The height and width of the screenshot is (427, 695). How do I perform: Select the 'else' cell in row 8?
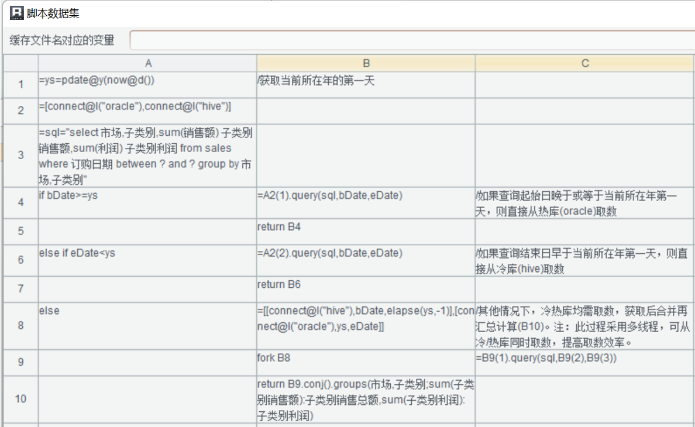[147, 326]
